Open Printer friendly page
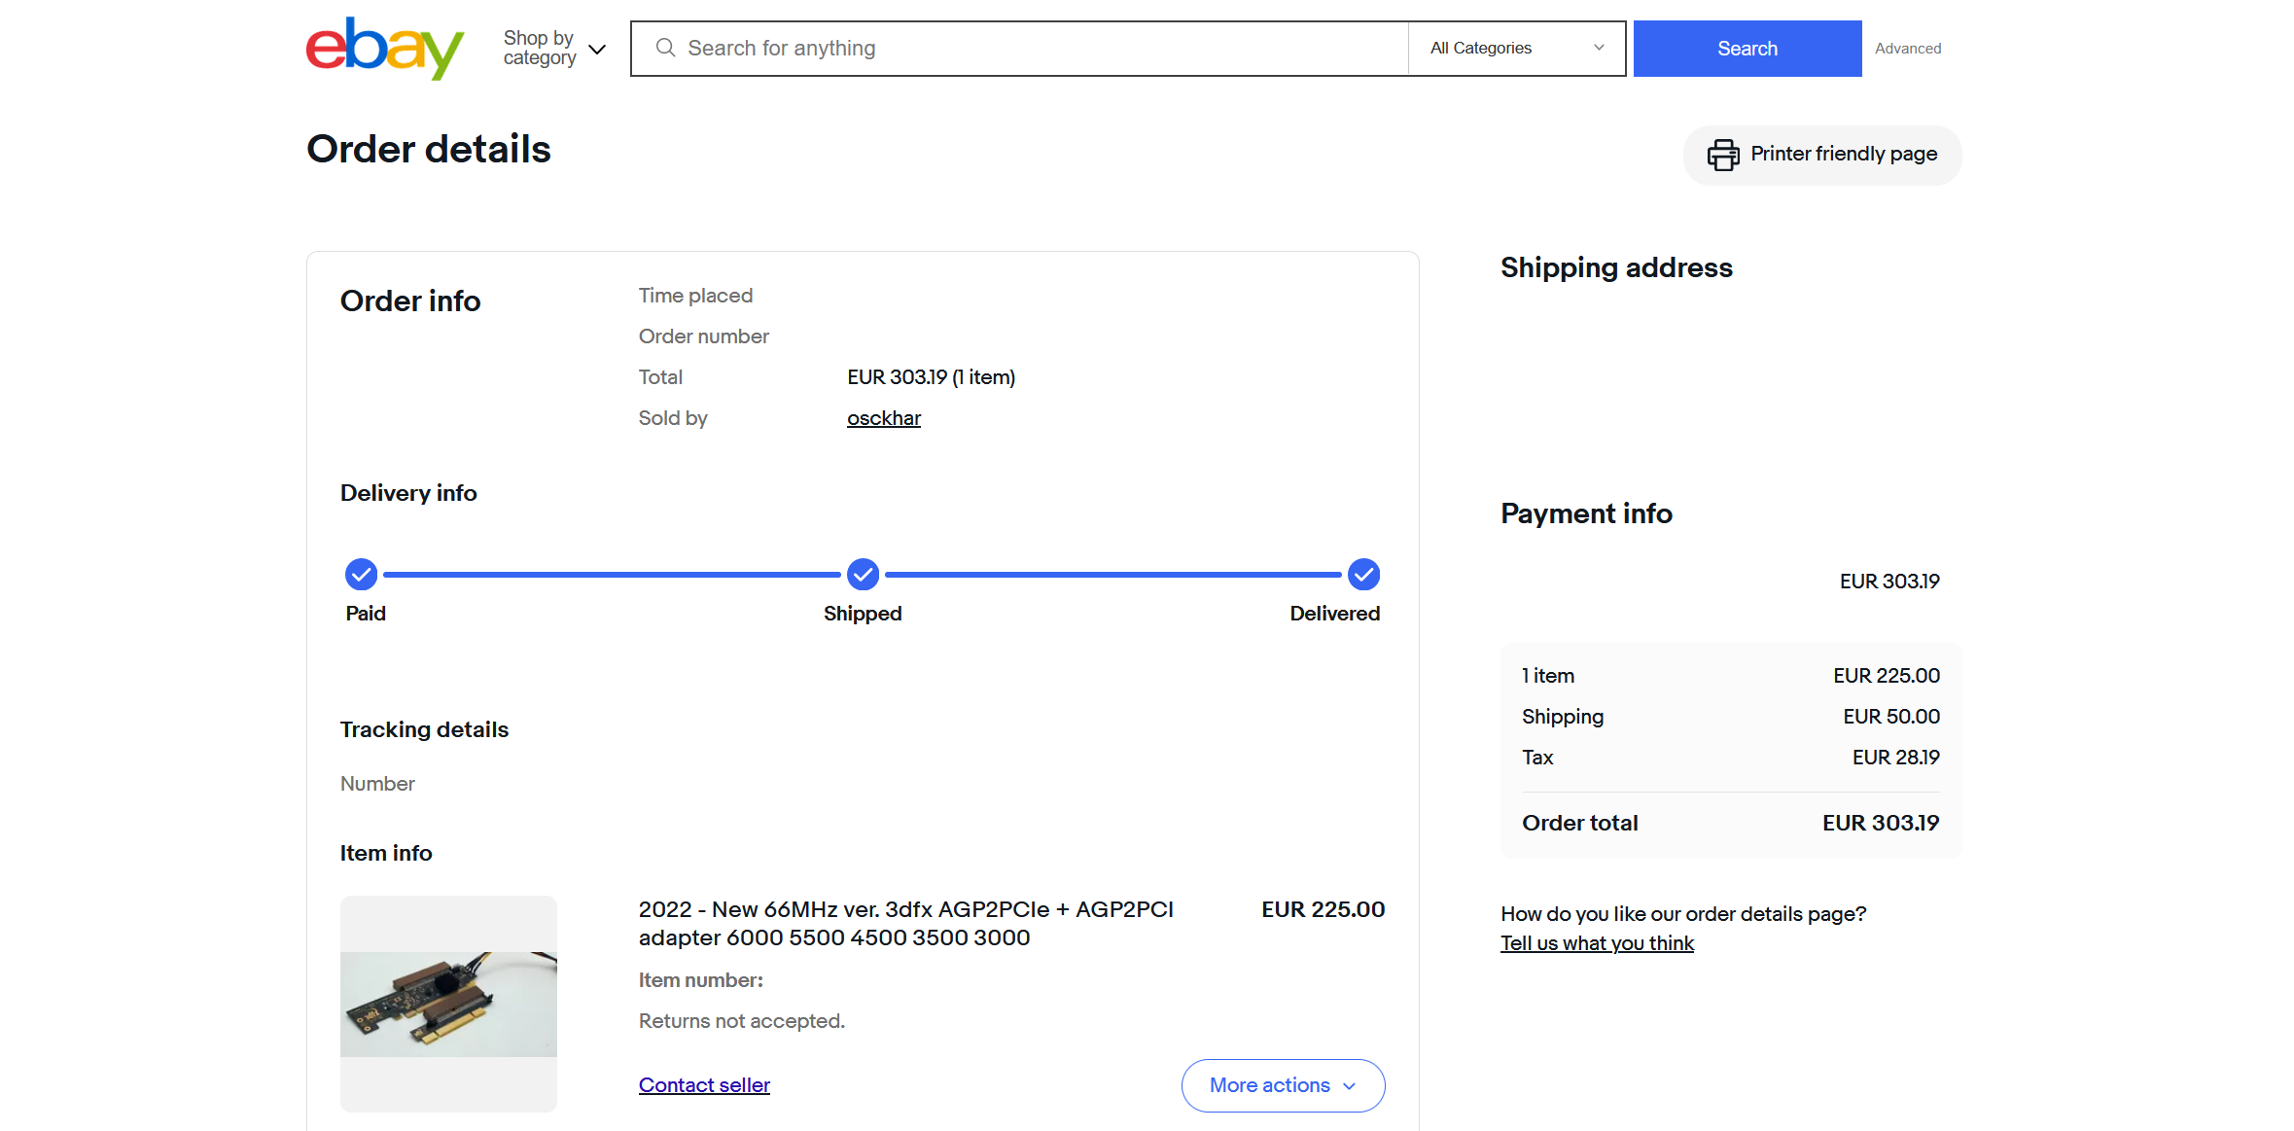 pos(1822,155)
